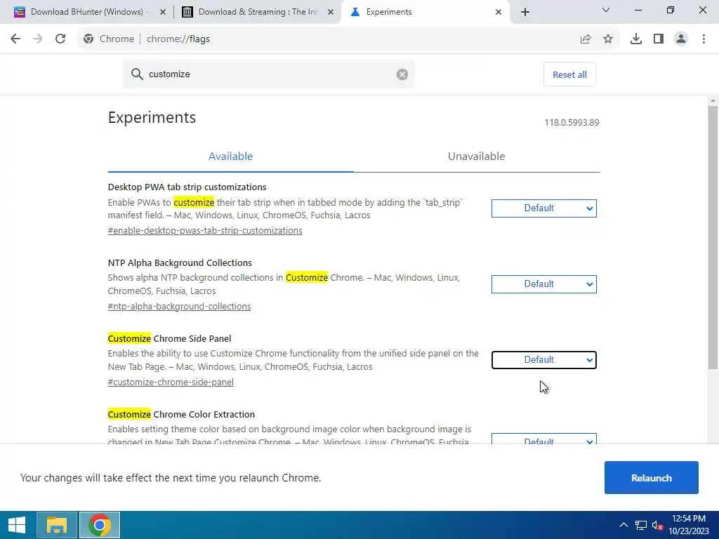Image resolution: width=719 pixels, height=539 pixels.
Task: Click the version number 118.0.5993.89
Action: [572, 122]
